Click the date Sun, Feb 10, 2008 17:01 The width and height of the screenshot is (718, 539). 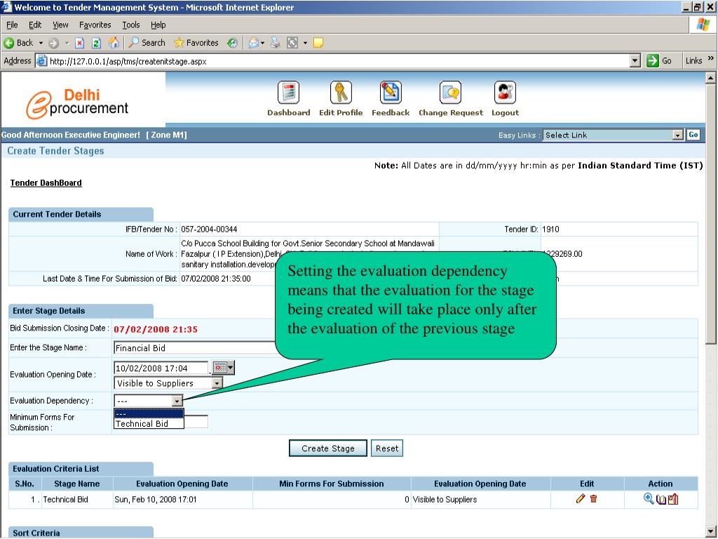[155, 500]
